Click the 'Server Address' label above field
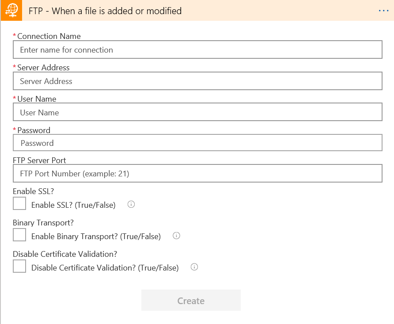Viewport: 394px width, 324px height. pos(43,68)
